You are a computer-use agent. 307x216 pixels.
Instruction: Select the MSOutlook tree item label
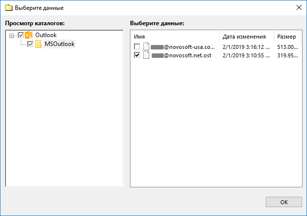point(59,44)
